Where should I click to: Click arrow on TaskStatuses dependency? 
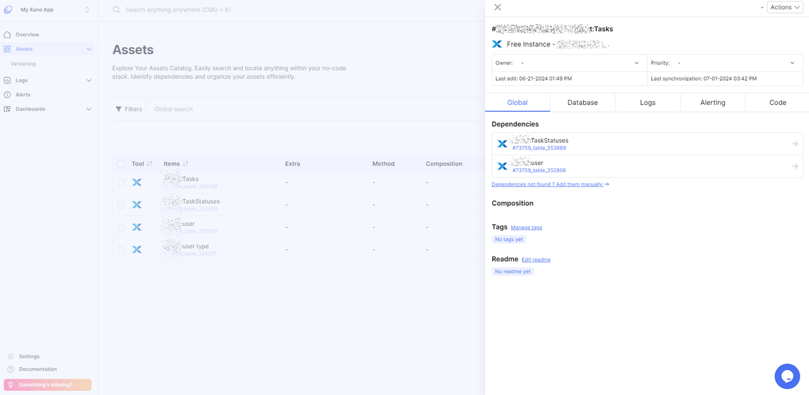click(x=795, y=144)
